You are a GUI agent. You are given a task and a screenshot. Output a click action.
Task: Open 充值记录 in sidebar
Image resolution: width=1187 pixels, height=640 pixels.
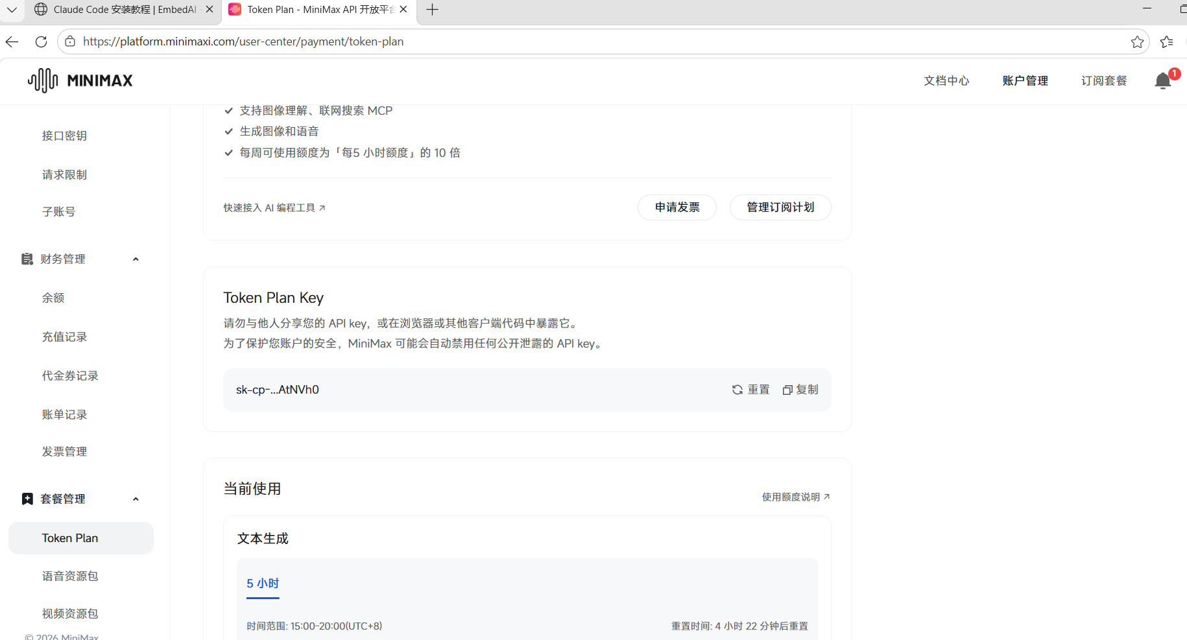point(64,337)
